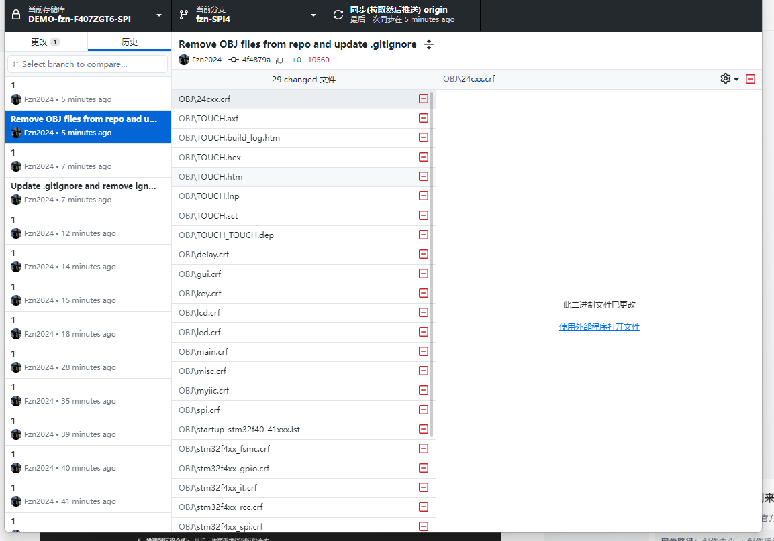Click the 同步(拉取然后推送) origin button
Screen dimensions: 774x541
(x=403, y=15)
